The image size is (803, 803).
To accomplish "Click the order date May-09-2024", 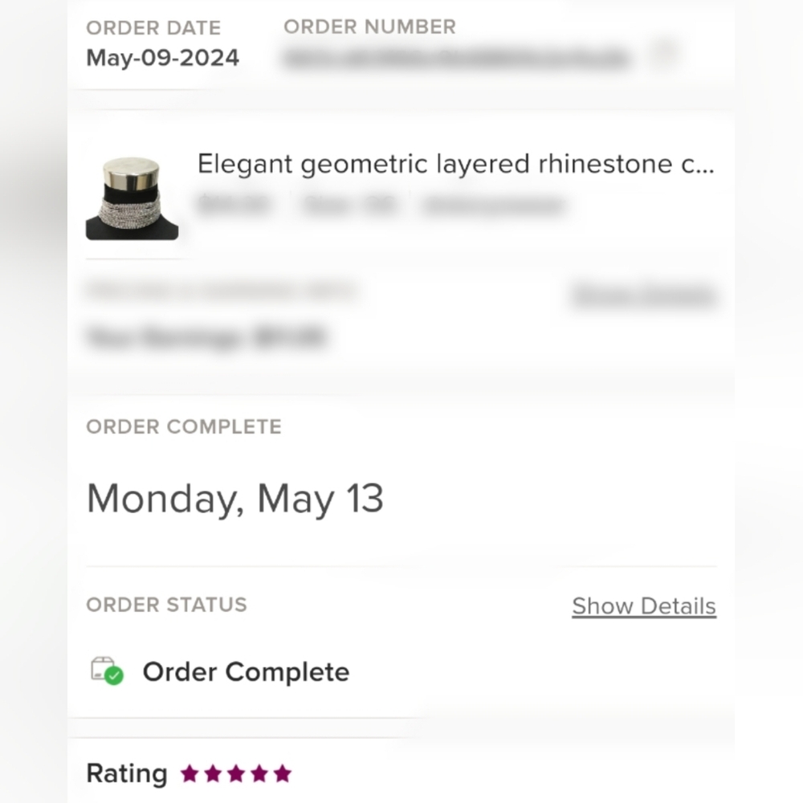I will point(163,59).
